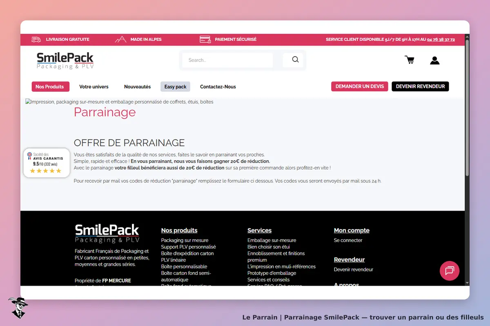
Task: Open footer heading Nos produits
Action: click(179, 230)
